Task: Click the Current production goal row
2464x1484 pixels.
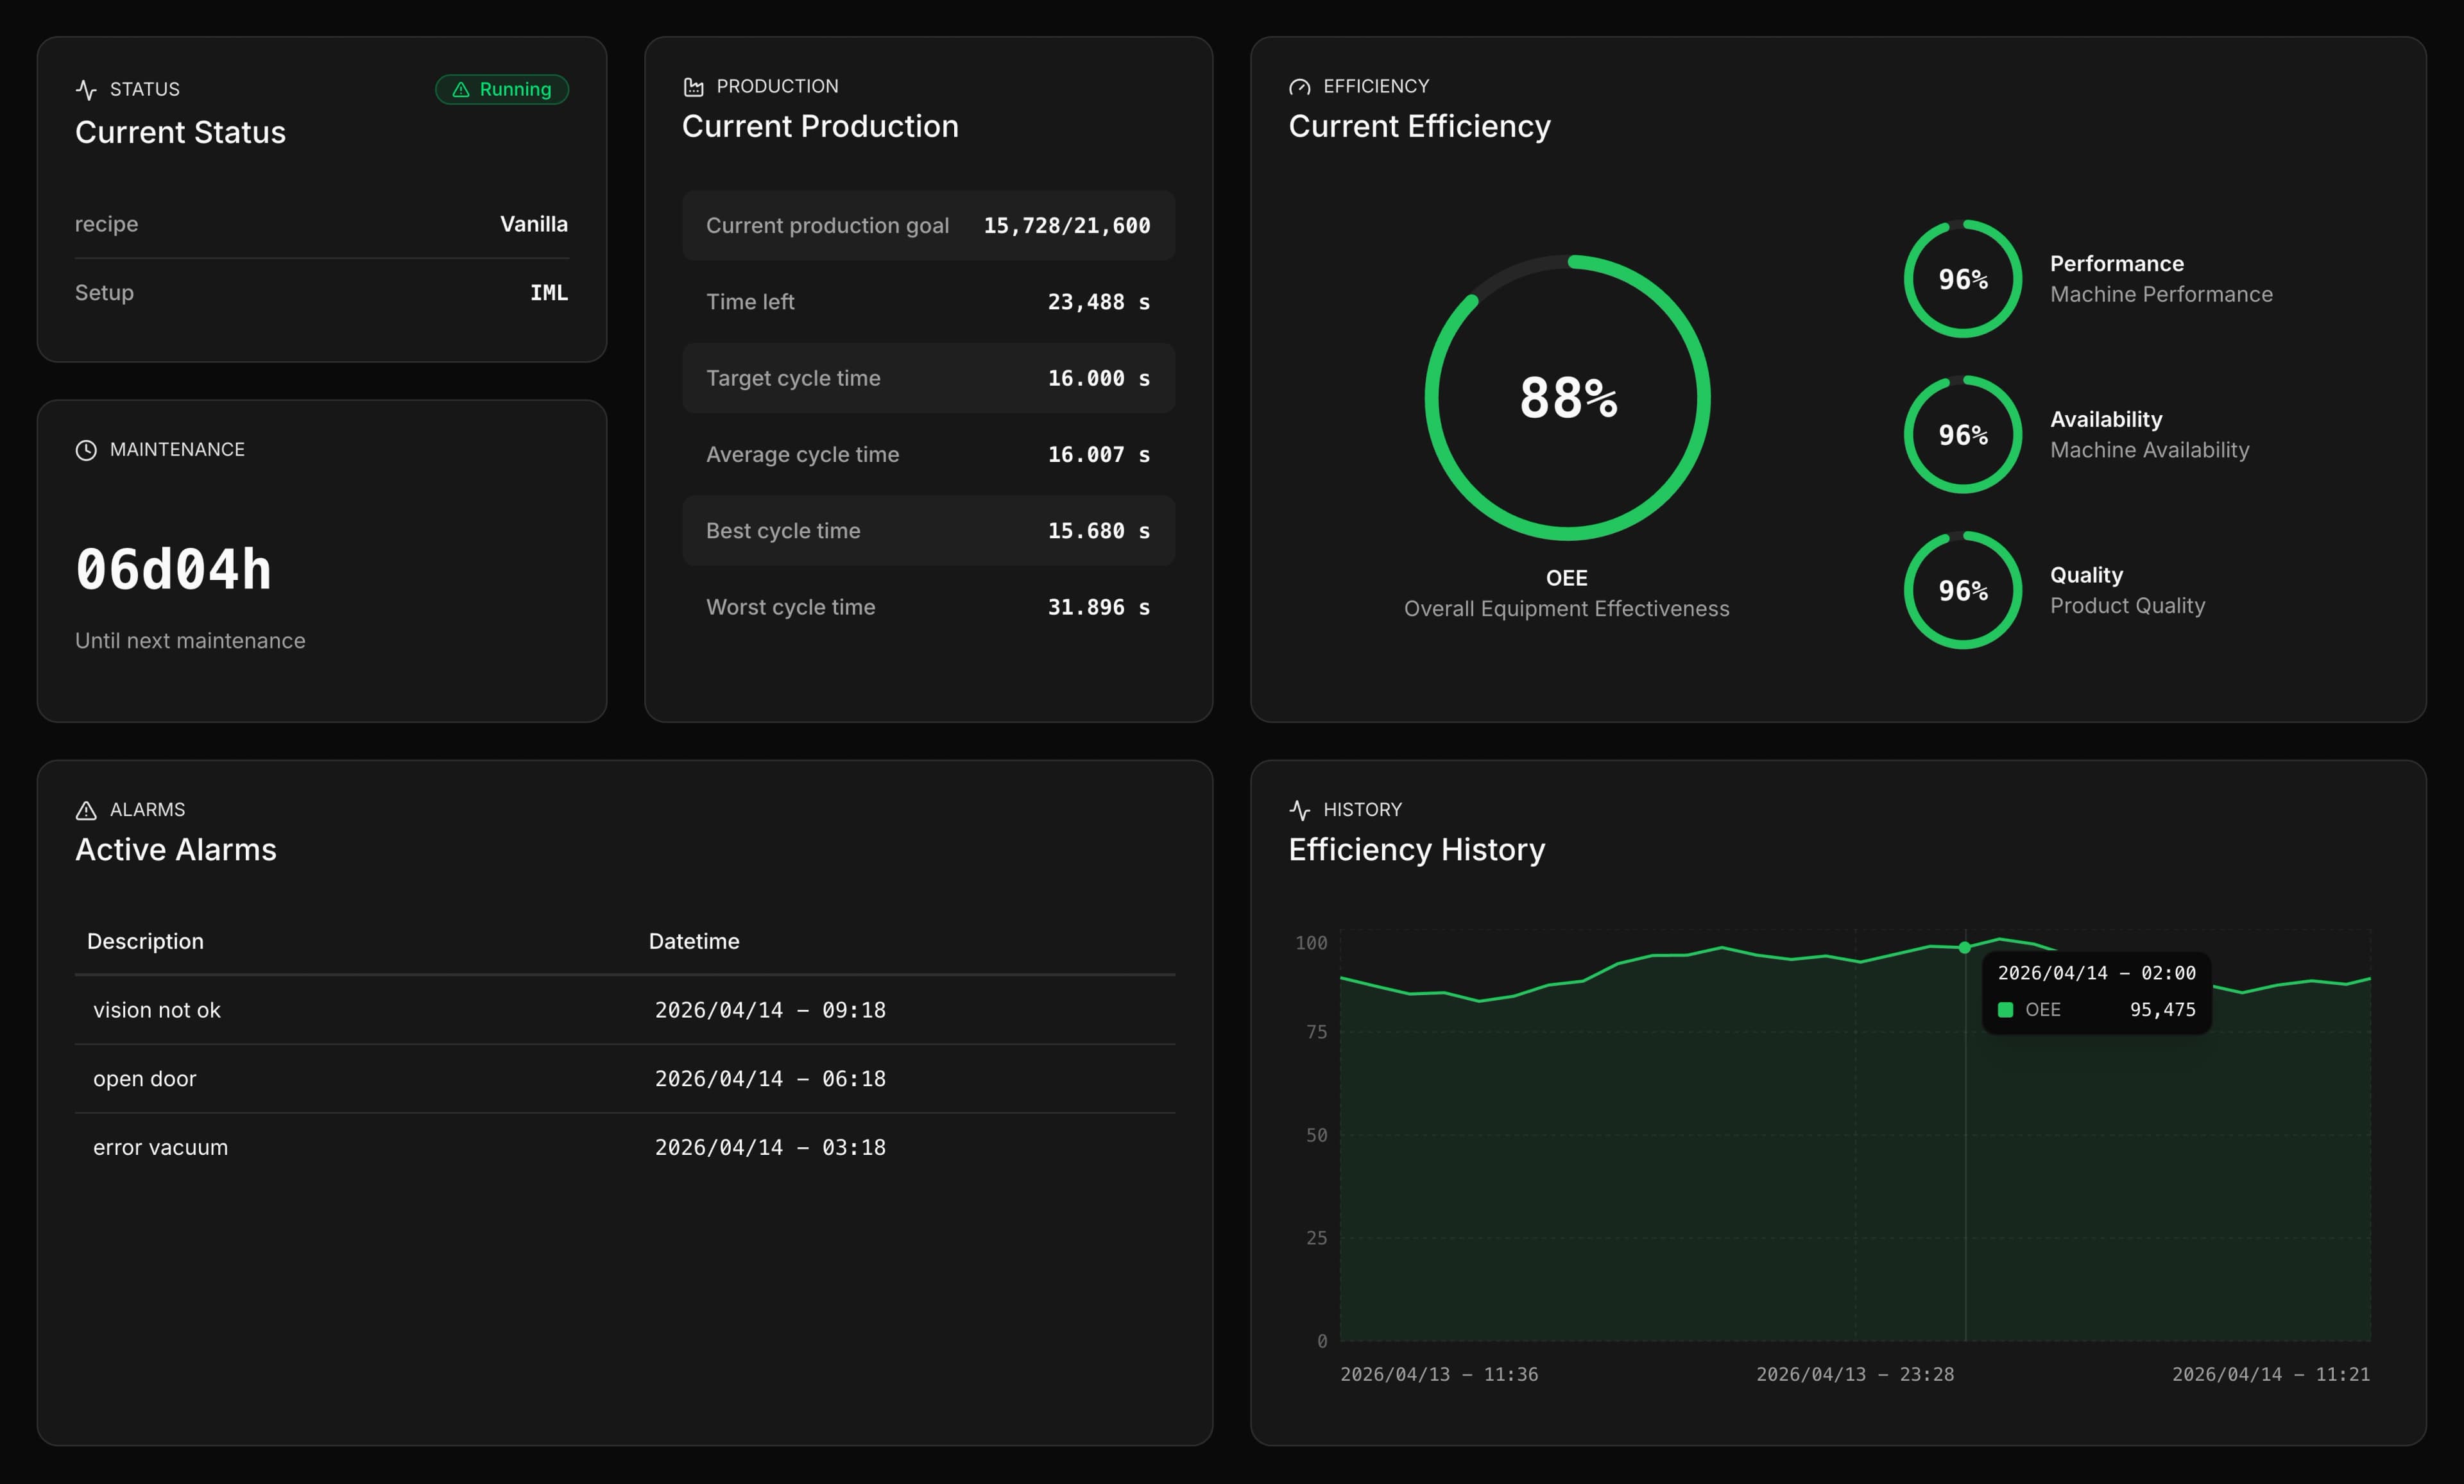Action: tap(928, 225)
